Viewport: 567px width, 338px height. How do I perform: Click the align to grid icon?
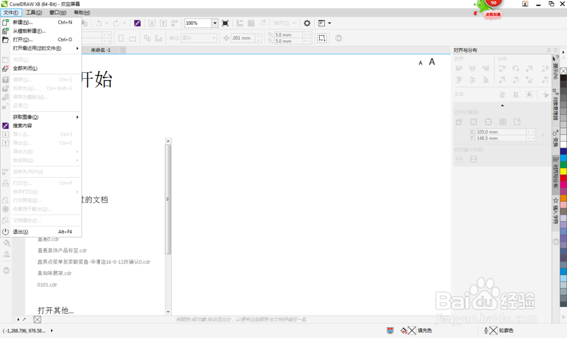(502, 122)
